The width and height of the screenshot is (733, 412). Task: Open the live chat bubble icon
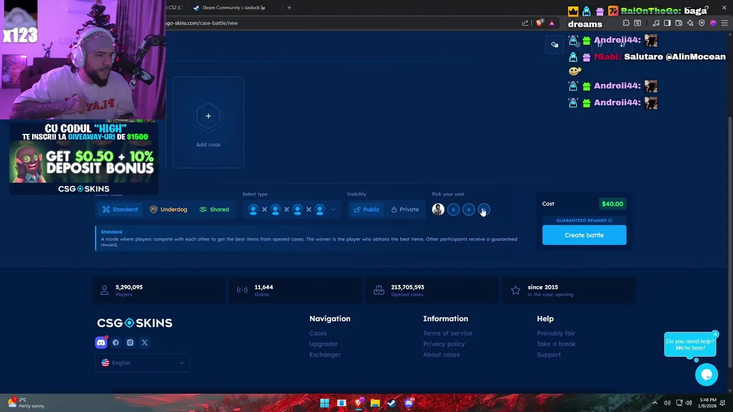coord(707,375)
